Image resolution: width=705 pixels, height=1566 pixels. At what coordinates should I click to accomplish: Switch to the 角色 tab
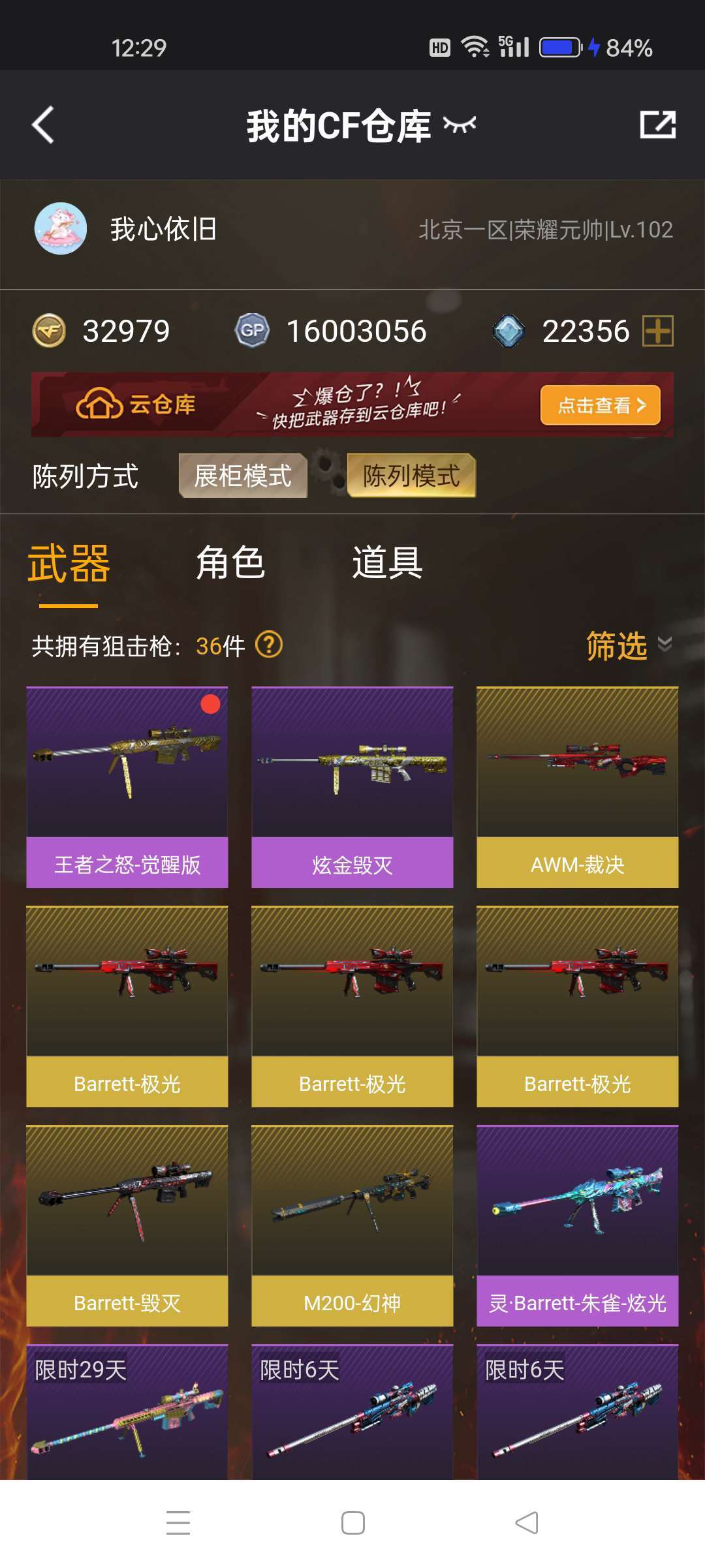click(x=230, y=562)
